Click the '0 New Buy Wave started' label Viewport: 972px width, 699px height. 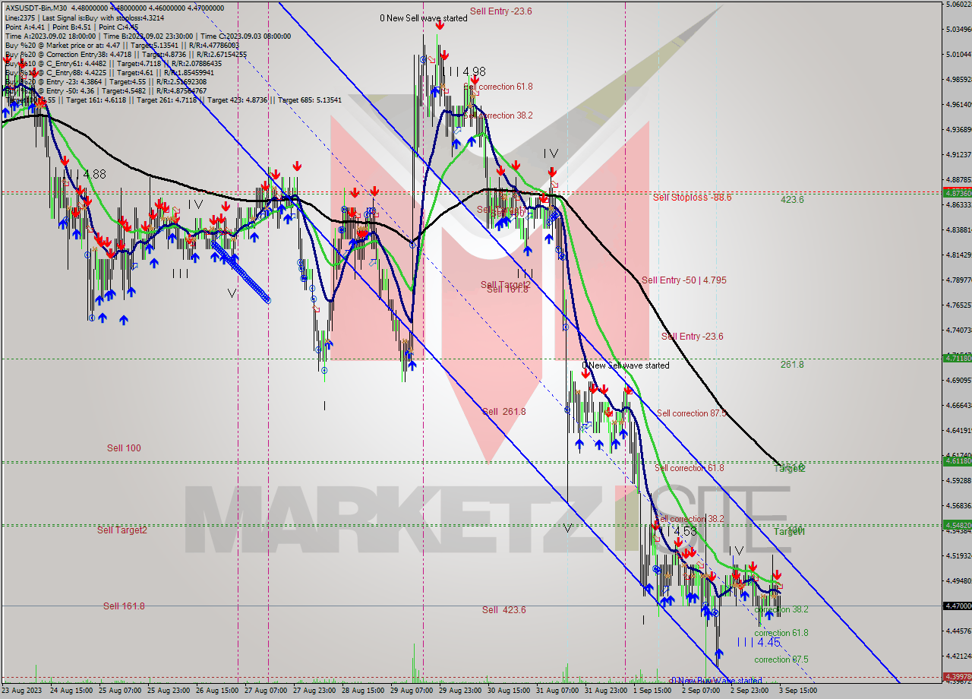715,681
